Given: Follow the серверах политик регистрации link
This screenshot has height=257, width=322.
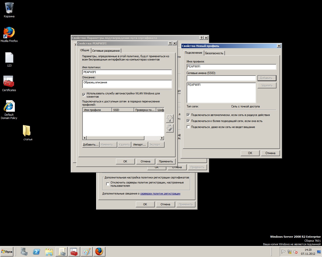Looking at the screenshot, I should (x=160, y=194).
